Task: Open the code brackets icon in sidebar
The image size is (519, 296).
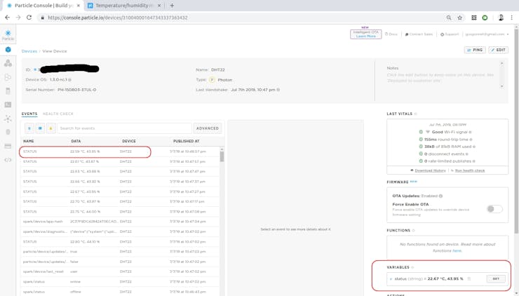Action: (x=8, y=160)
